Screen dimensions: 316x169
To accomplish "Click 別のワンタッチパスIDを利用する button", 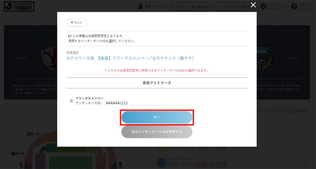I will [x=157, y=132].
